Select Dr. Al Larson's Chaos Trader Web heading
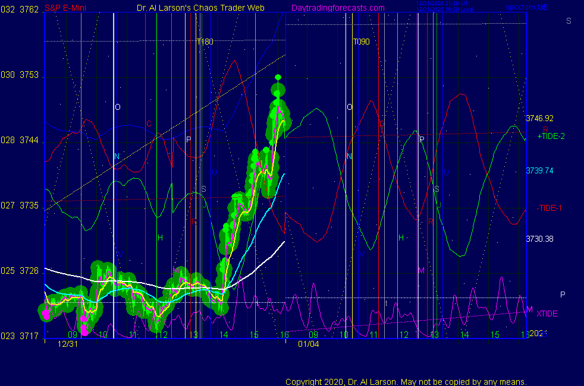The height and width of the screenshot is (386, 584). pyautogui.click(x=200, y=8)
